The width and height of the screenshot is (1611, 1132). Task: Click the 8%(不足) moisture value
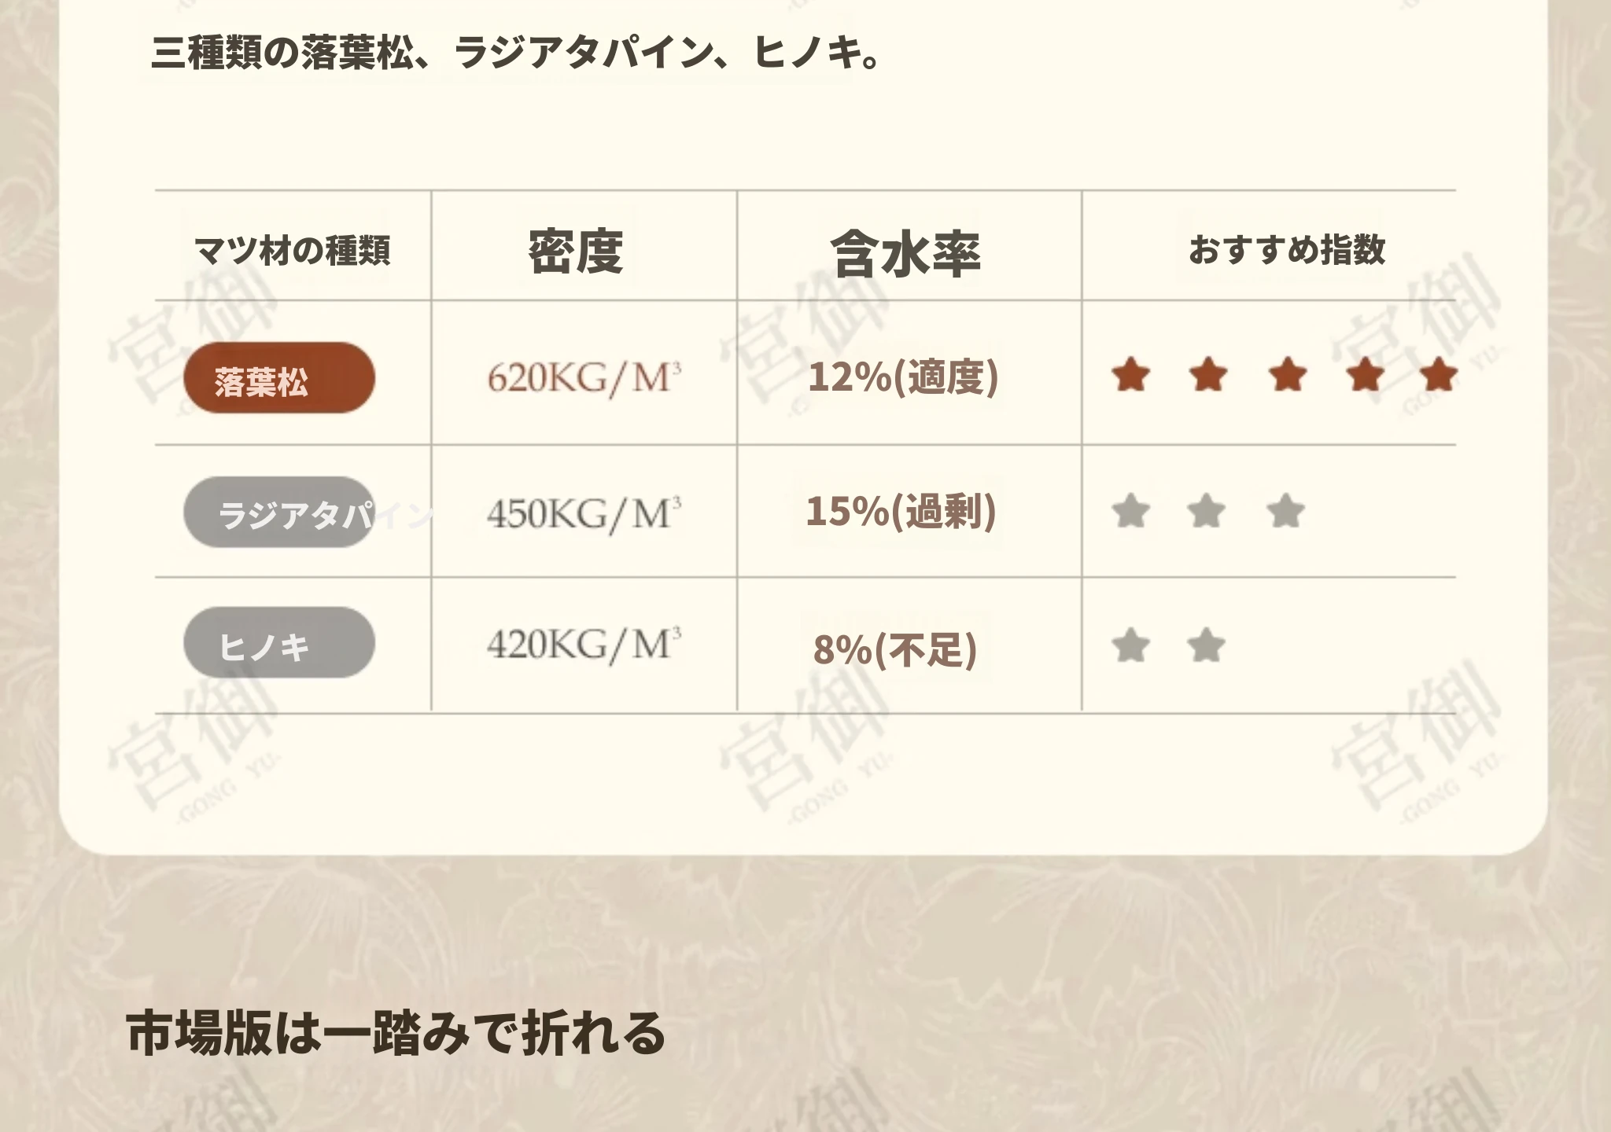click(895, 649)
